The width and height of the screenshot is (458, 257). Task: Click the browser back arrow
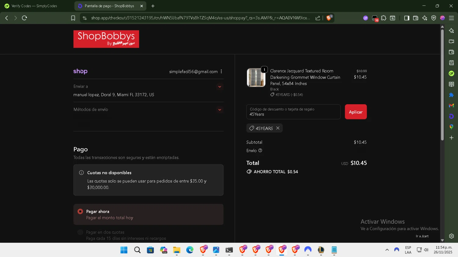click(7, 18)
